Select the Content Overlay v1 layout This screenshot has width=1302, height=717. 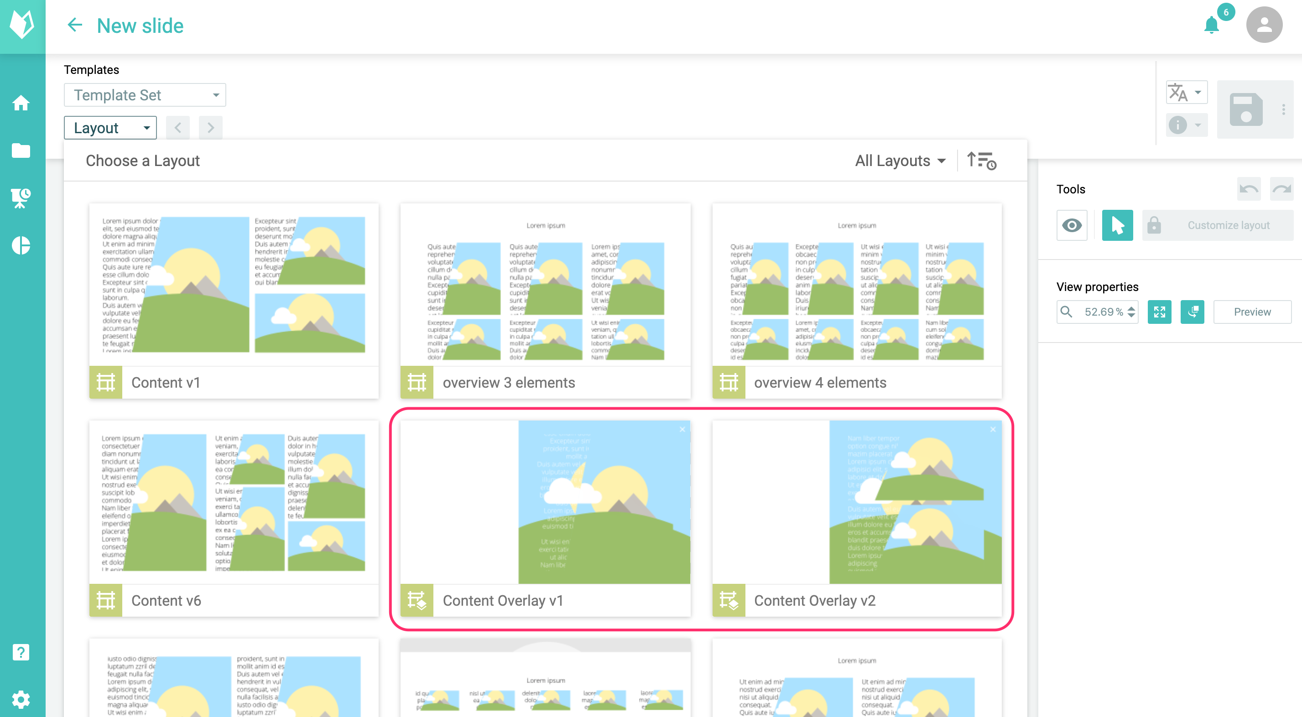click(545, 519)
